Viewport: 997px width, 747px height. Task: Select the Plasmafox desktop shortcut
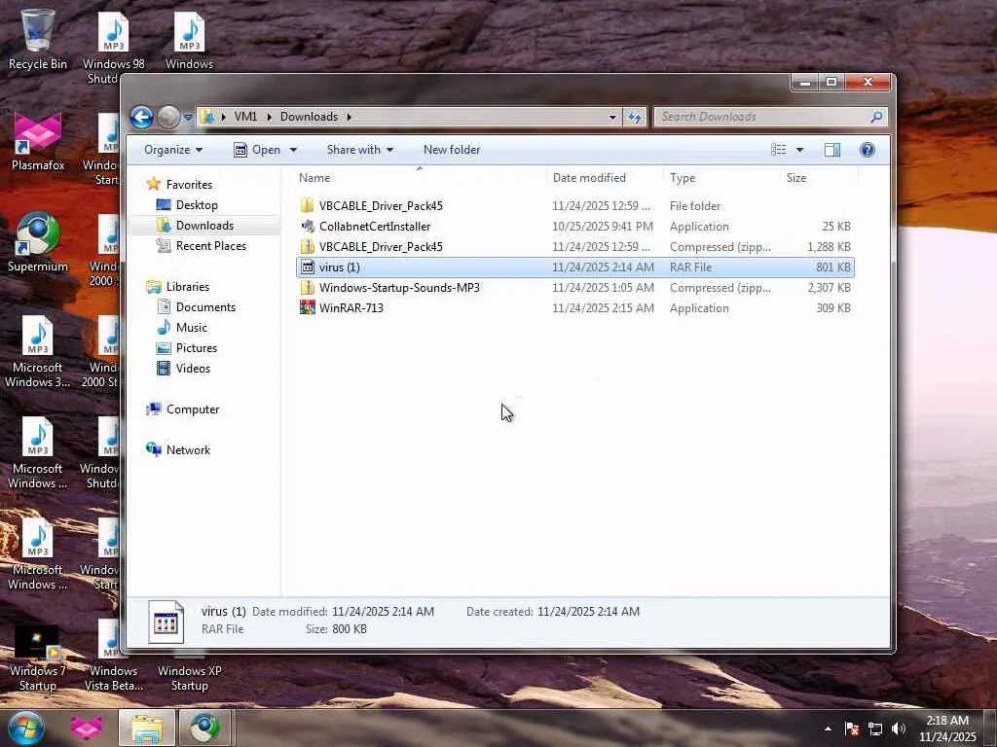pos(38,141)
